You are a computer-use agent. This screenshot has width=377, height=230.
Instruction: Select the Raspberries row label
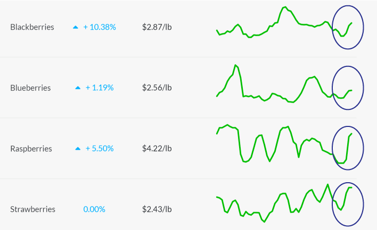click(31, 148)
